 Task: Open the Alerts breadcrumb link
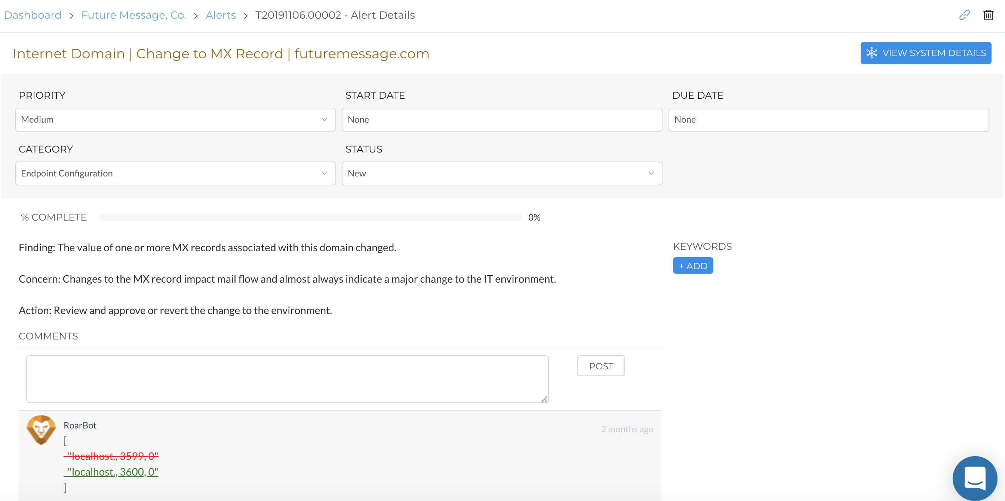[221, 15]
